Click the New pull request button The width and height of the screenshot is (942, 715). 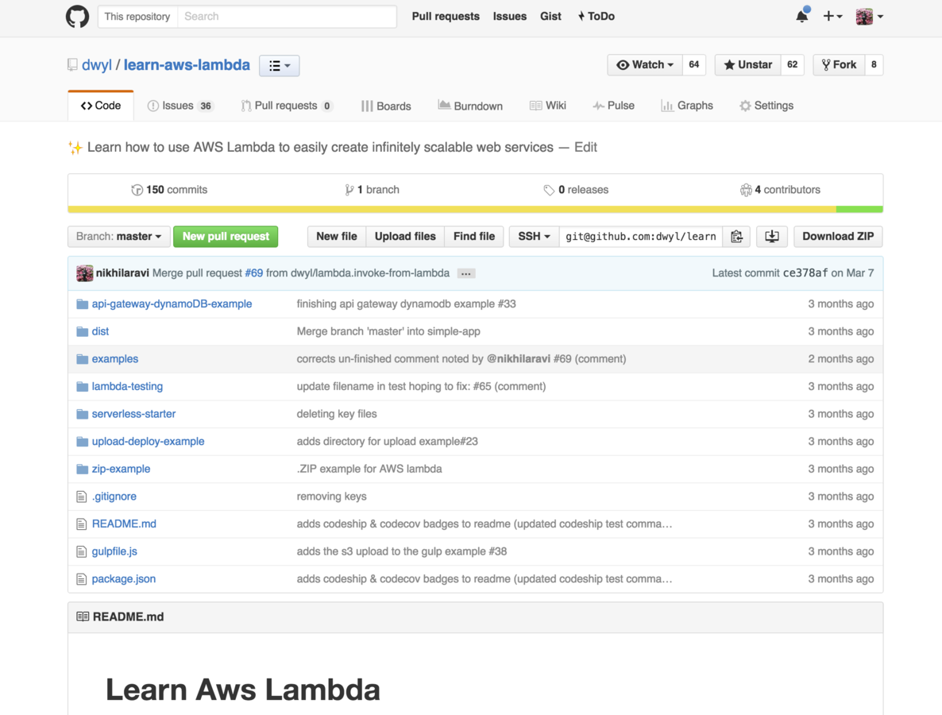click(226, 237)
